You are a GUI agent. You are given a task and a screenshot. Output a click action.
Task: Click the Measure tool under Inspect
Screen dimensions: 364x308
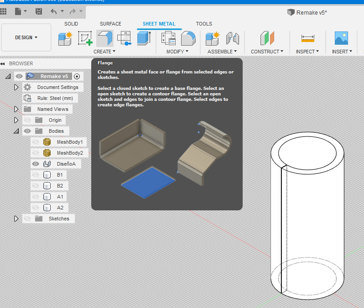click(x=308, y=38)
